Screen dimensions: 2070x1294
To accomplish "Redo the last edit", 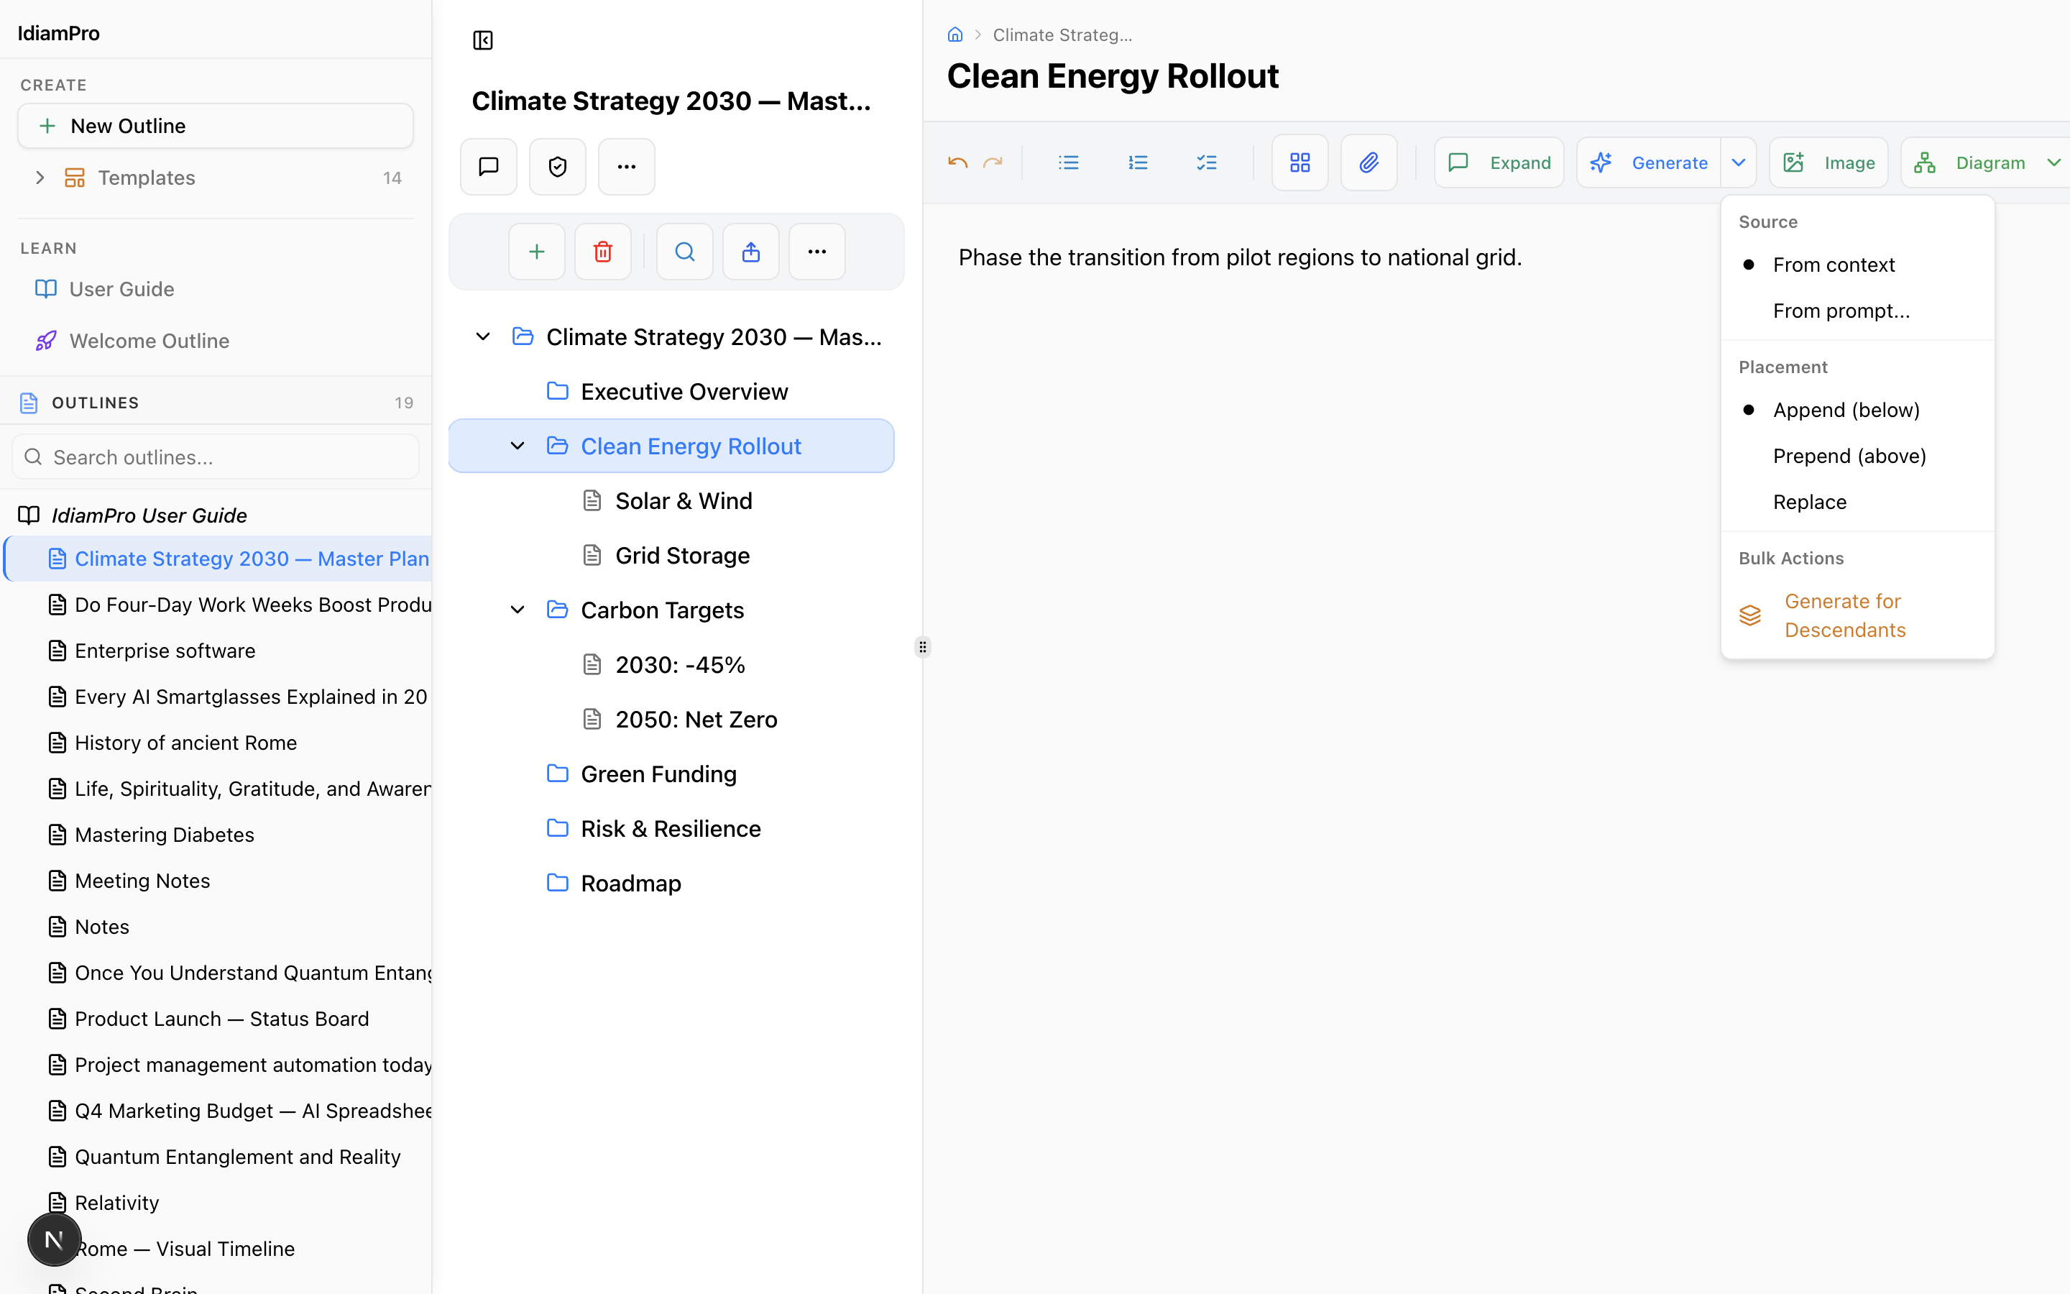I will [992, 162].
